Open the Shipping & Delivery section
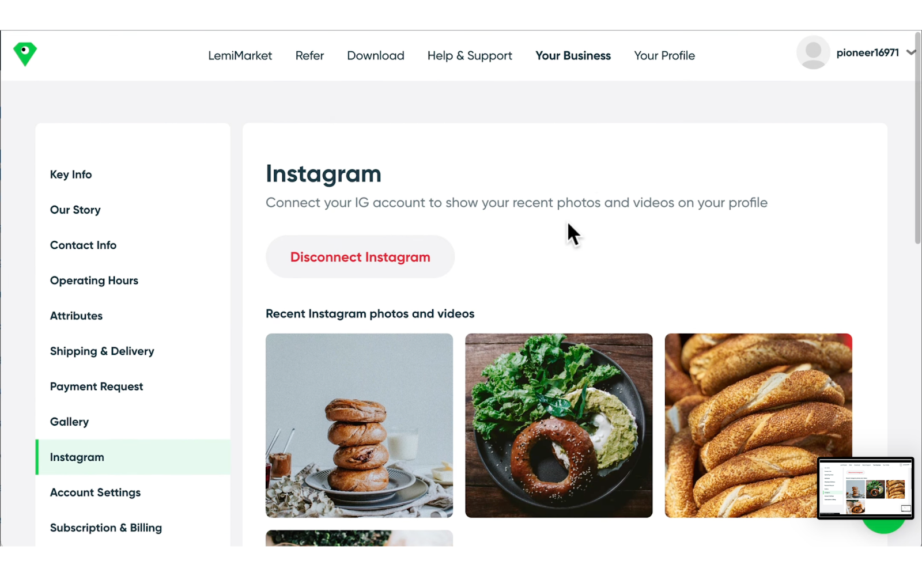The width and height of the screenshot is (922, 576). point(102,351)
